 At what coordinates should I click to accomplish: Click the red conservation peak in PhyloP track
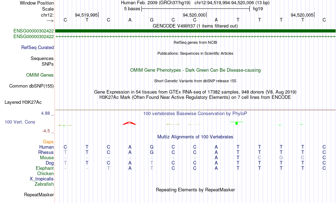pos(129,123)
